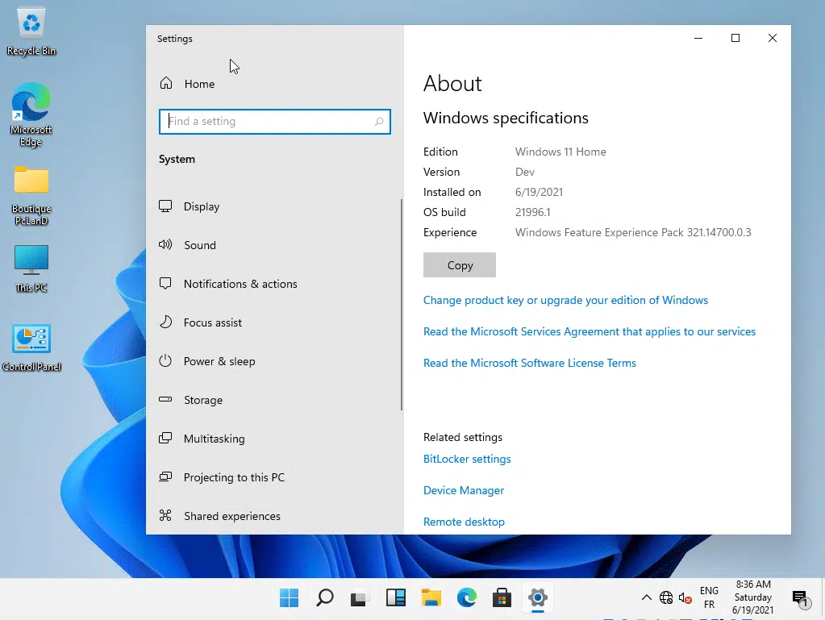This screenshot has height=620, width=825.
Task: Copy Windows specifications with Copy button
Action: pos(460,265)
